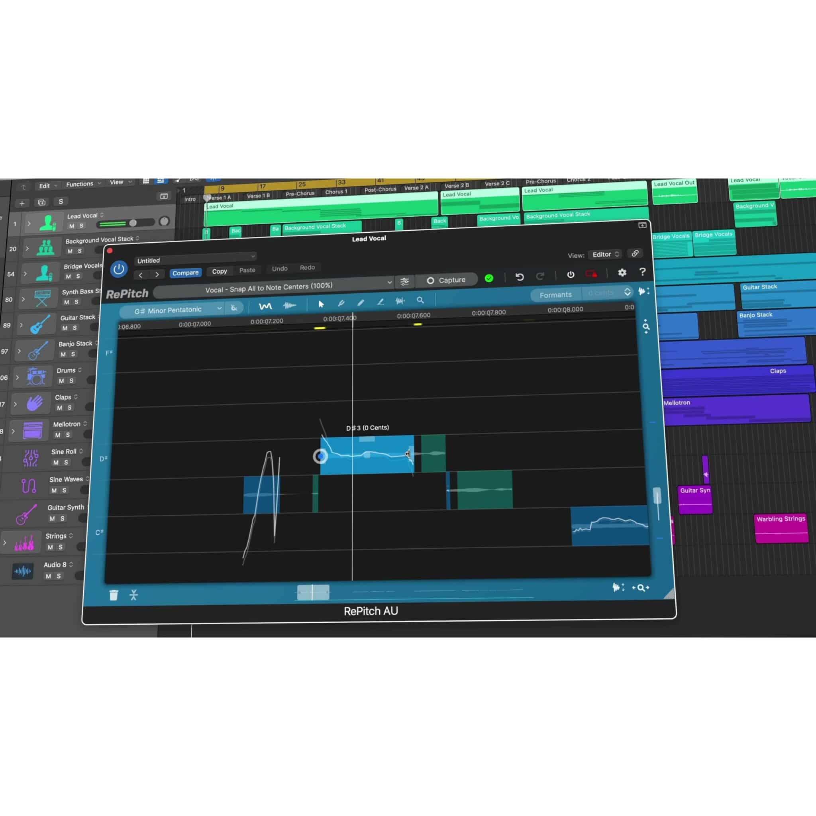Screen dimensions: 816x816
Task: Toggle global solo S button in header
Action: tap(61, 202)
